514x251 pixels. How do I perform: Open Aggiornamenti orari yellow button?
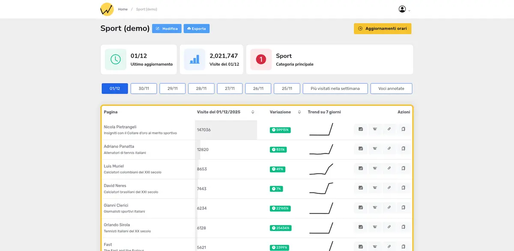click(x=383, y=29)
